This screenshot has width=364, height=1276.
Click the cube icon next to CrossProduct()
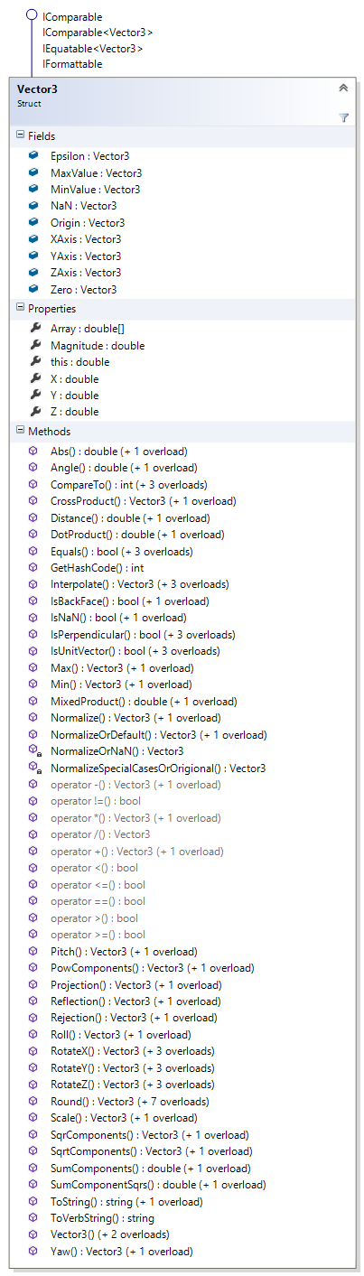(34, 500)
